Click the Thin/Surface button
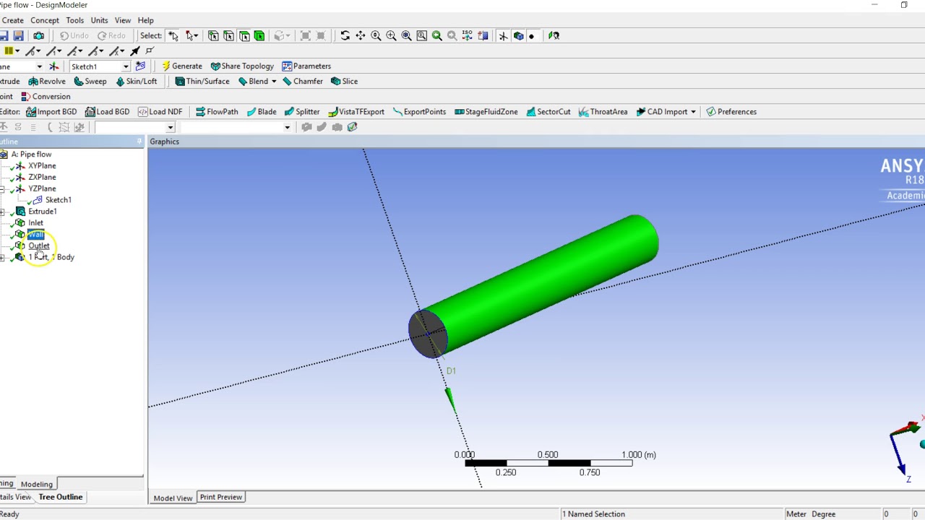Screen dimensions: 925x520 [202, 82]
